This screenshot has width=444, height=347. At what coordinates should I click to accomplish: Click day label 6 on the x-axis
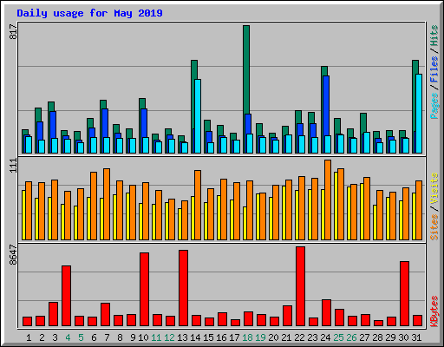[94, 337]
